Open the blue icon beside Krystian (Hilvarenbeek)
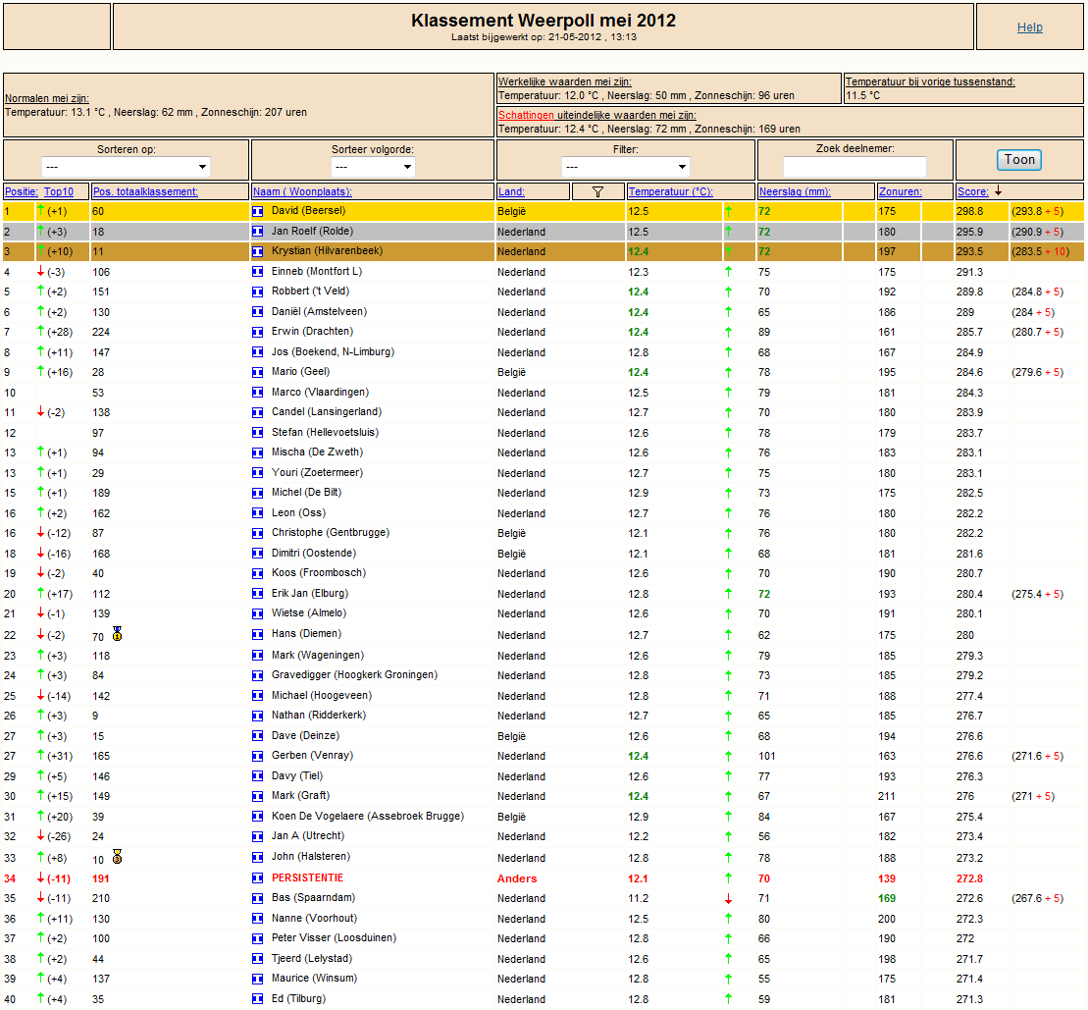The height and width of the screenshot is (1010, 1088). (x=257, y=251)
